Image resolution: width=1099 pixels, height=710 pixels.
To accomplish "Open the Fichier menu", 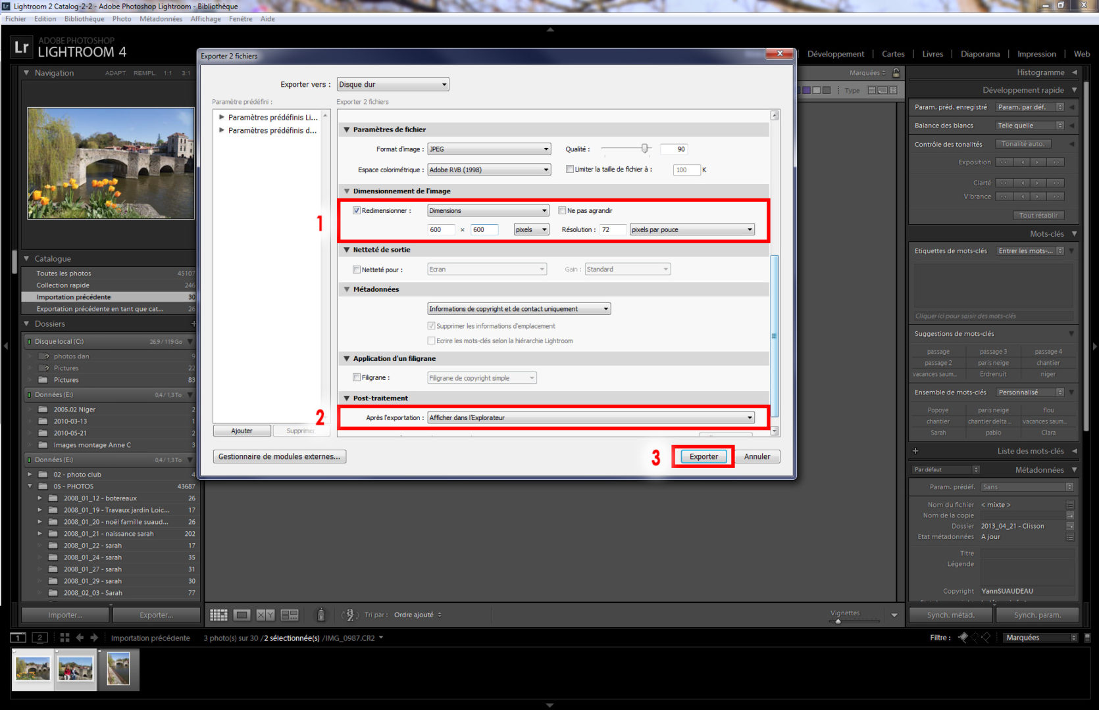I will (16, 19).
